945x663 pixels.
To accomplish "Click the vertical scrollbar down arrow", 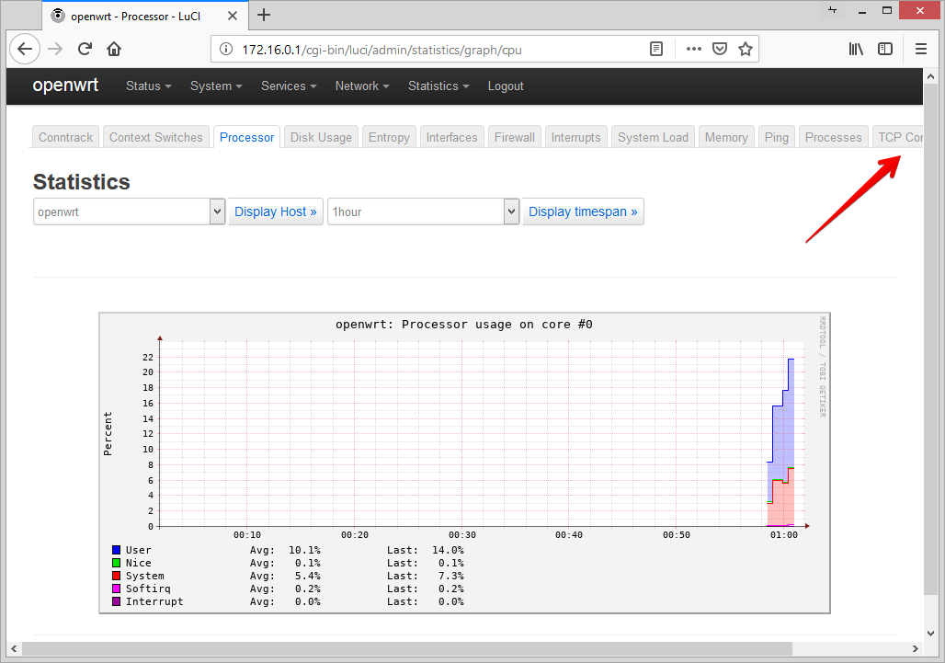I will (930, 634).
